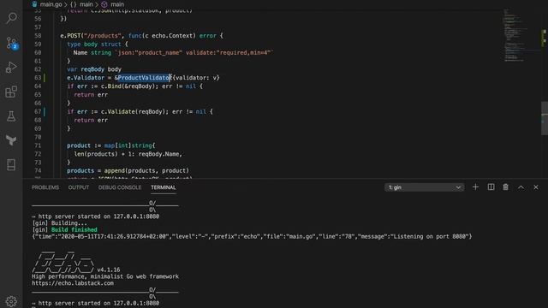
Task: Open the Testing flask view
Action: pos(11,116)
